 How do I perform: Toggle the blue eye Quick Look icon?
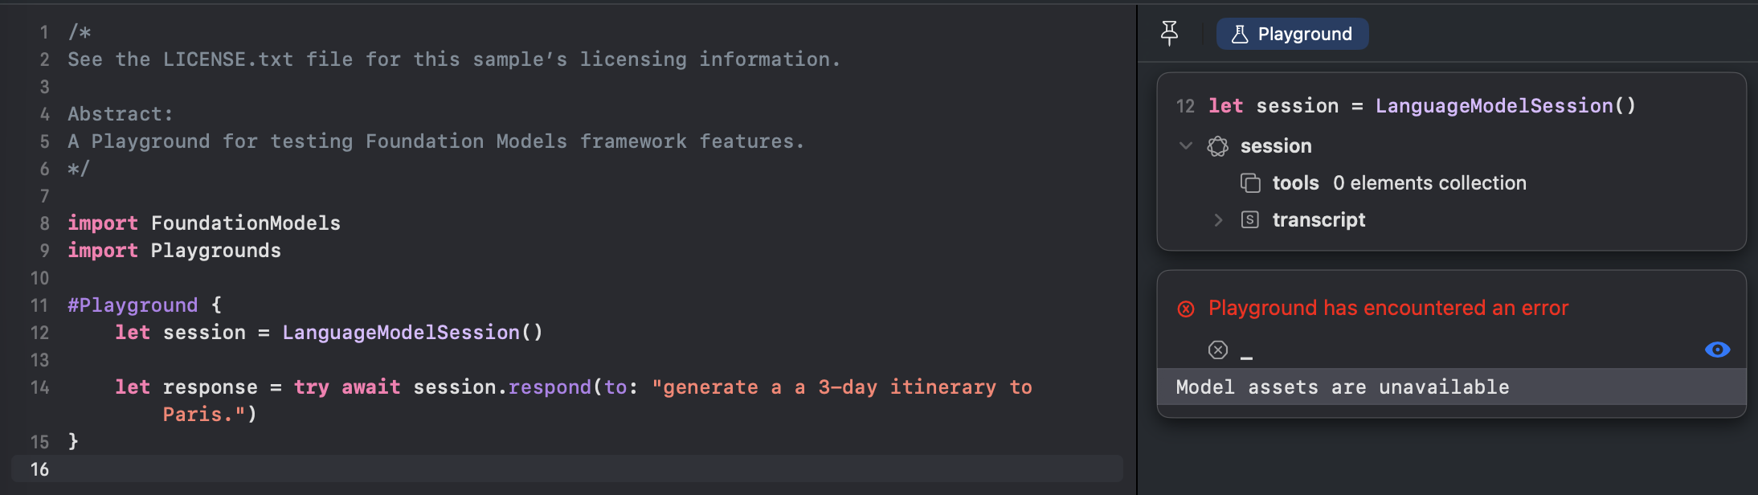[x=1717, y=350]
